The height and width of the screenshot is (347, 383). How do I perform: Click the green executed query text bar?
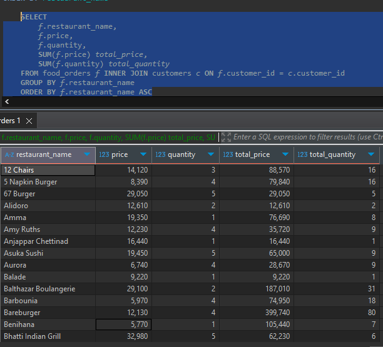tap(108, 138)
